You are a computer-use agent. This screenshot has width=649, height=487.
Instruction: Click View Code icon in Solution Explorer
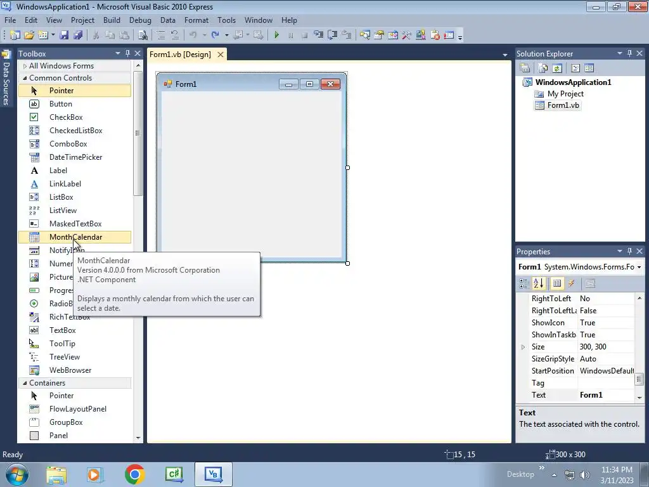point(575,68)
